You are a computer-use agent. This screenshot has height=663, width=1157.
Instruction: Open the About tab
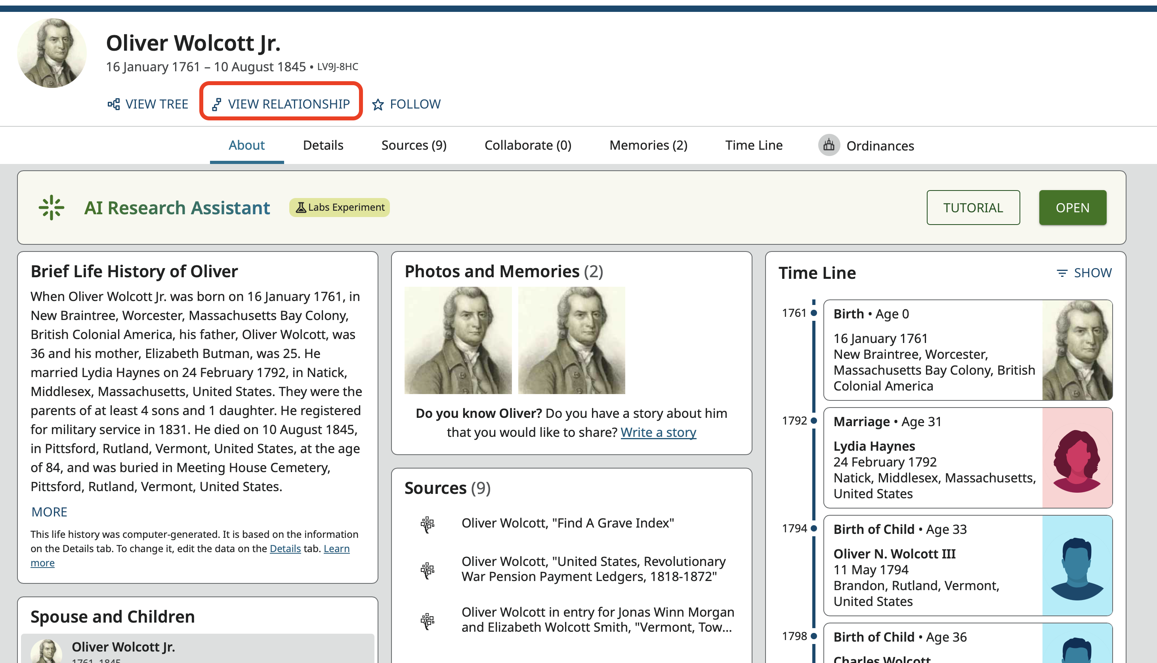246,145
